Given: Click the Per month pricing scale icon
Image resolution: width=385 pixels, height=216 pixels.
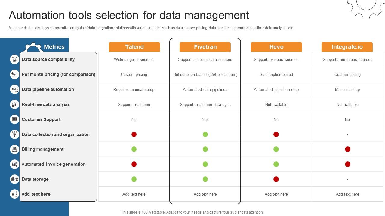Looking at the screenshot, I should (14, 74).
